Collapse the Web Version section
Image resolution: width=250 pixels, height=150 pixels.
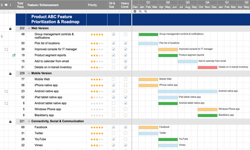(29, 28)
